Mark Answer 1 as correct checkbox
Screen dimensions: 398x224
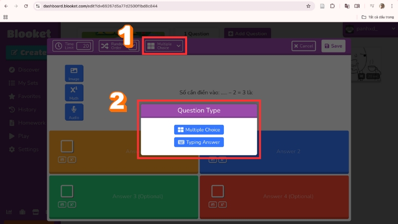point(67,146)
